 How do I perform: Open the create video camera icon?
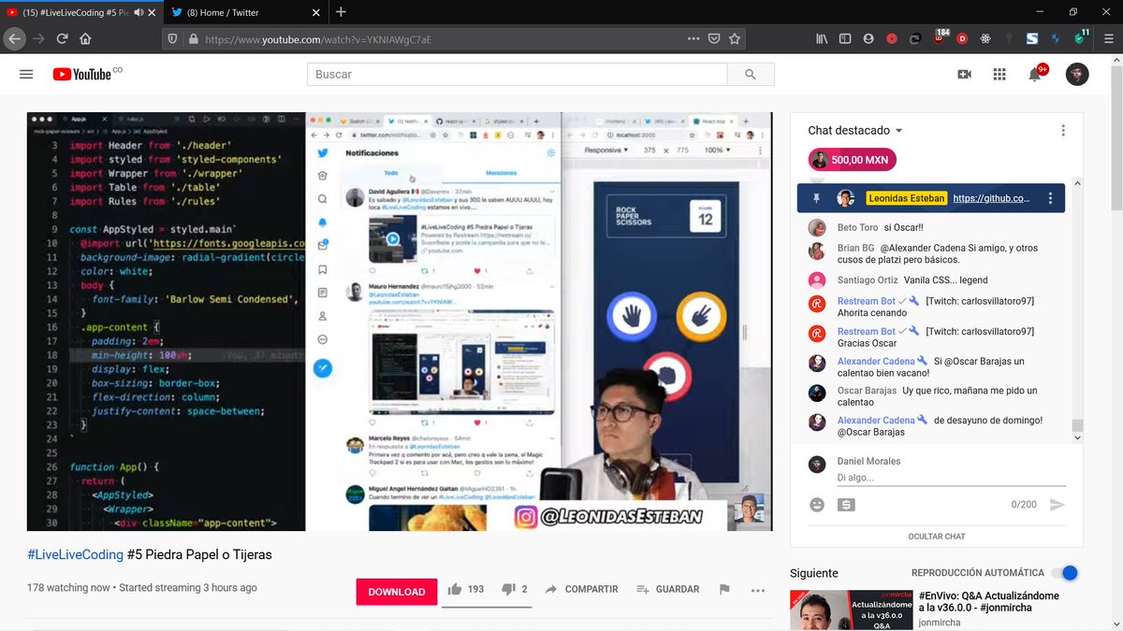click(964, 74)
